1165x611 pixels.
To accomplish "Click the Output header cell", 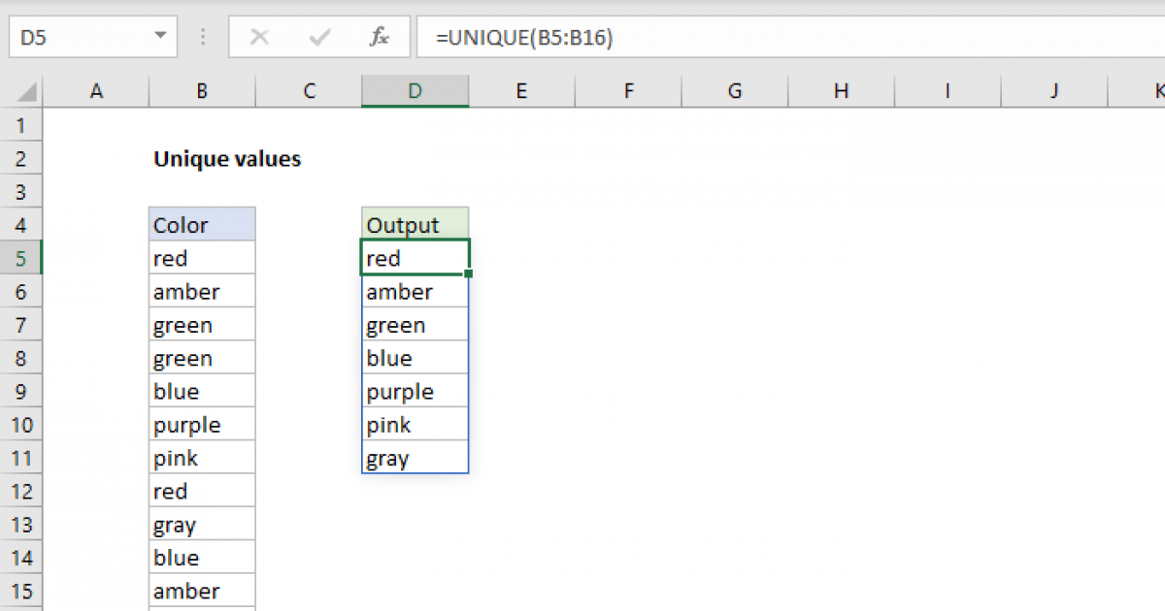I will pos(415,225).
